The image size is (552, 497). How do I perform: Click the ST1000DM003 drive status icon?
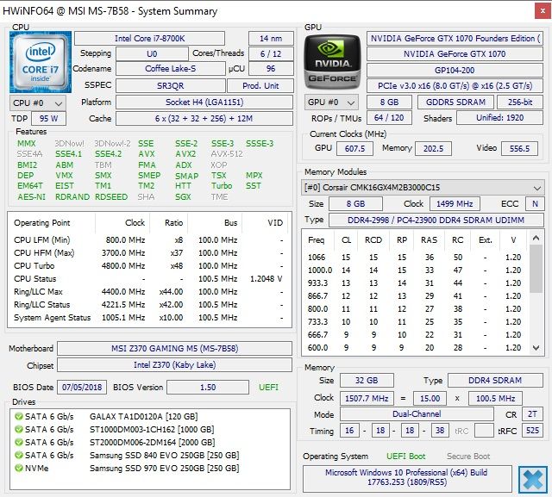pos(18,430)
